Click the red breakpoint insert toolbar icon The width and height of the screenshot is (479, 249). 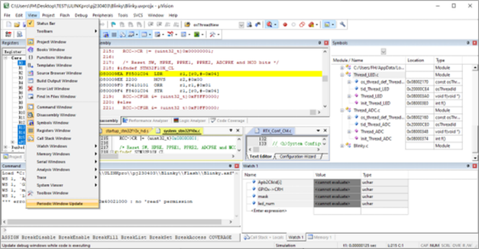click(285, 25)
